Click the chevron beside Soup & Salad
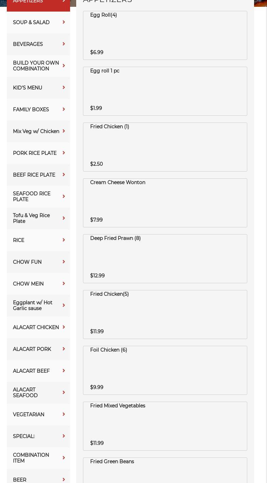The image size is (267, 483). pyautogui.click(x=64, y=22)
